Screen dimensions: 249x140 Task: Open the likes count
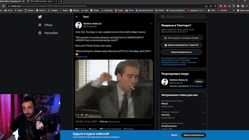(110, 129)
